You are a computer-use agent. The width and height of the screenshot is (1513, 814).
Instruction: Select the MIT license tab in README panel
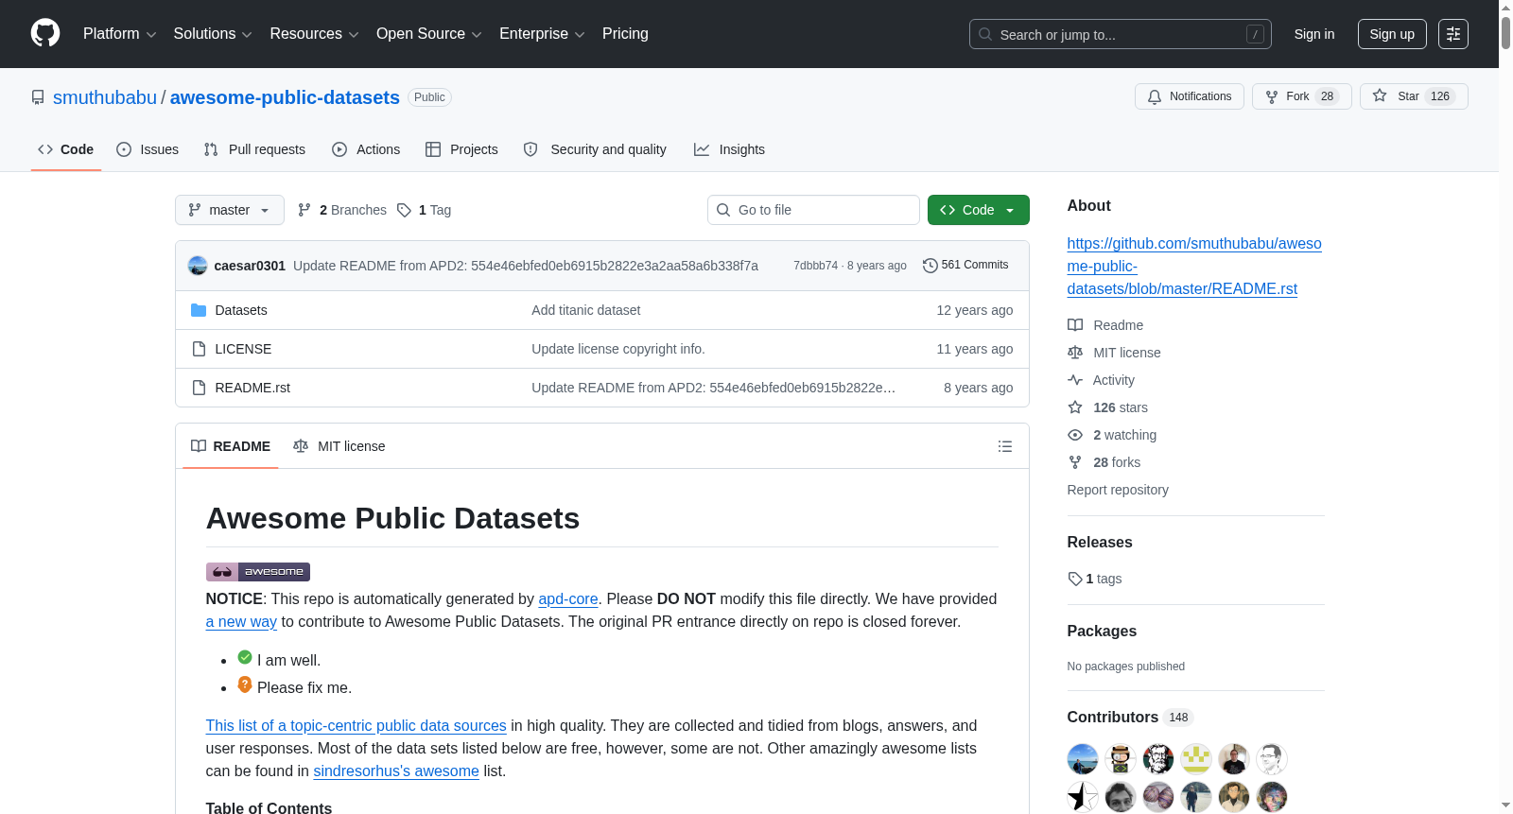click(339, 446)
